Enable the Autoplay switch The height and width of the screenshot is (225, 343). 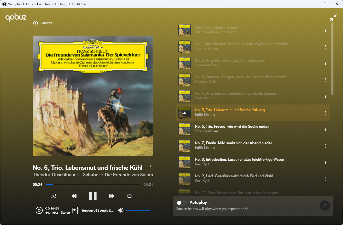point(182,203)
